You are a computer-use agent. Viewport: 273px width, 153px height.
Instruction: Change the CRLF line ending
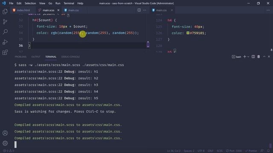coord(210,151)
